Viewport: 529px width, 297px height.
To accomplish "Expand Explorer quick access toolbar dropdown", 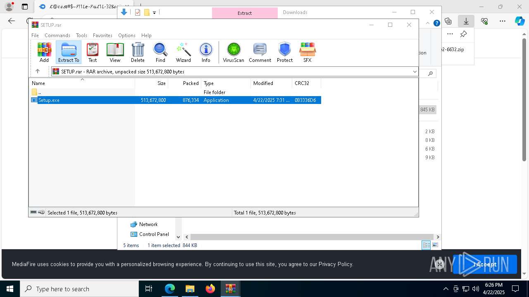I will [x=154, y=13].
